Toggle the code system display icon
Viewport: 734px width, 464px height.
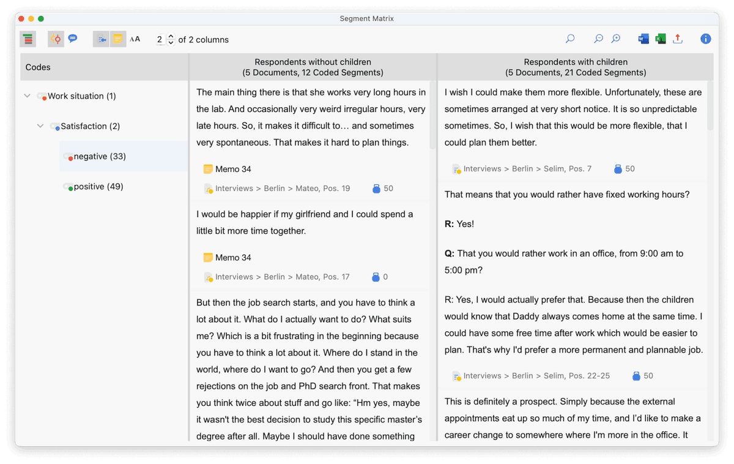28,39
